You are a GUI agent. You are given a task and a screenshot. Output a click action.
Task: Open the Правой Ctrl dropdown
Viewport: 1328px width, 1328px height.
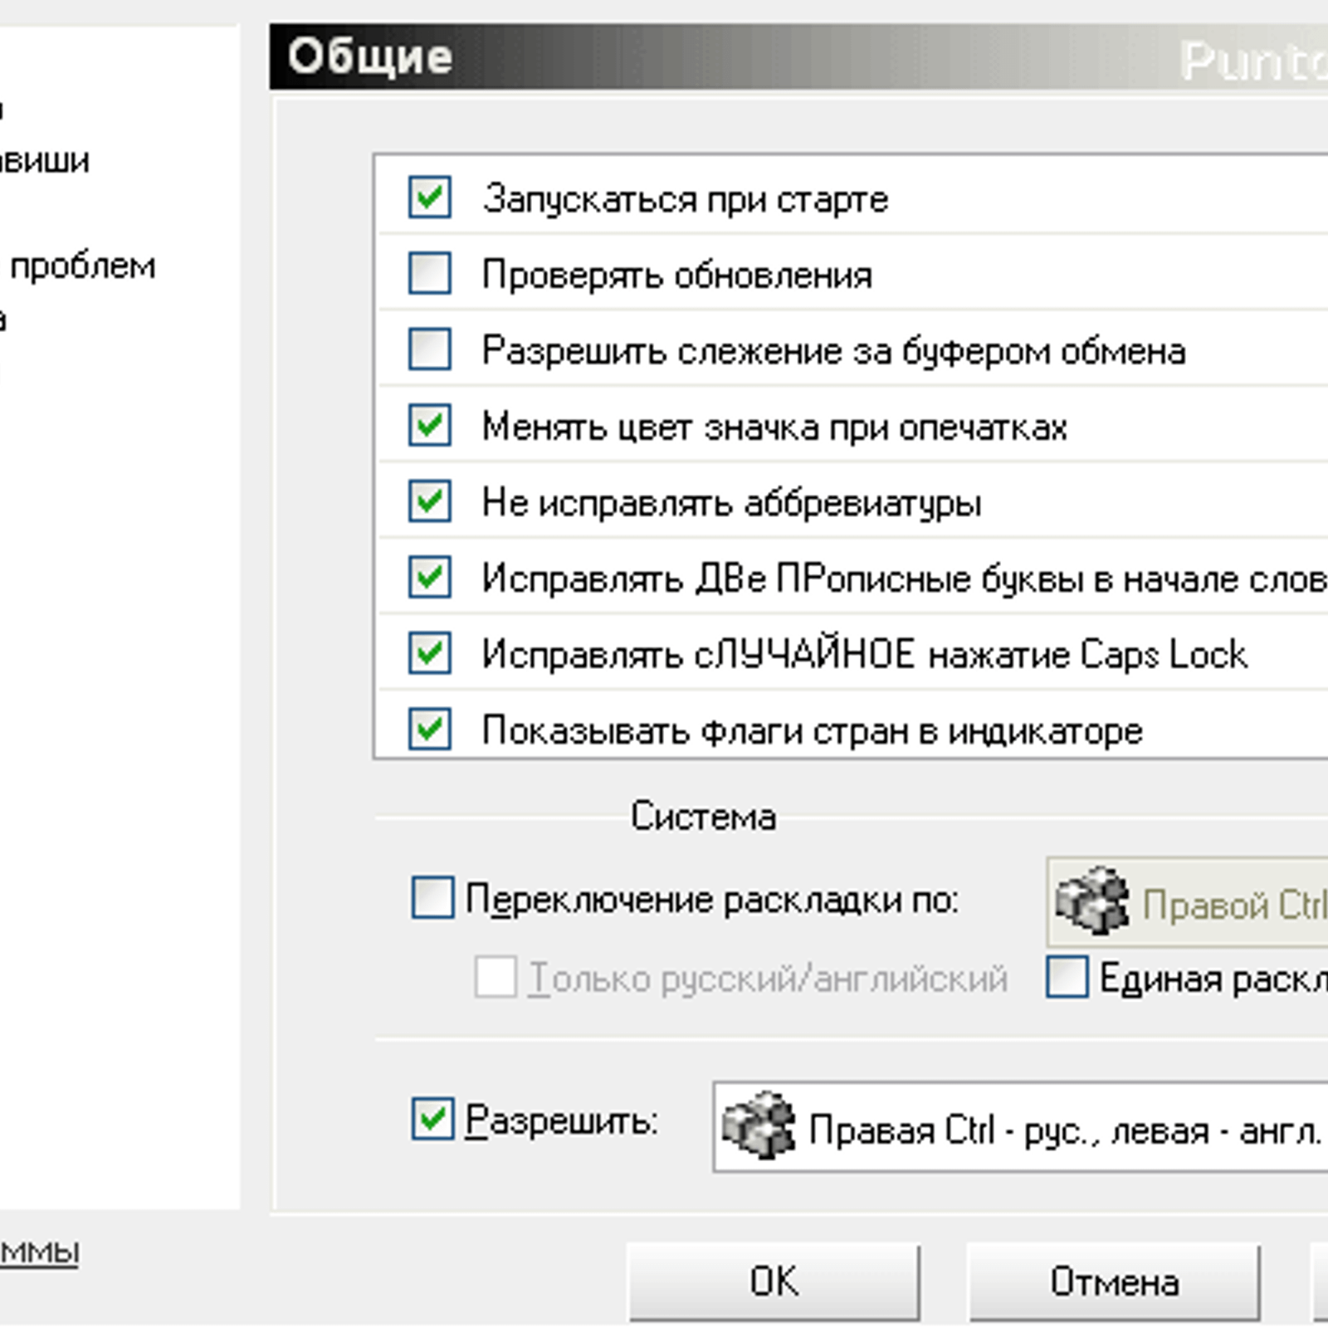point(1187,902)
